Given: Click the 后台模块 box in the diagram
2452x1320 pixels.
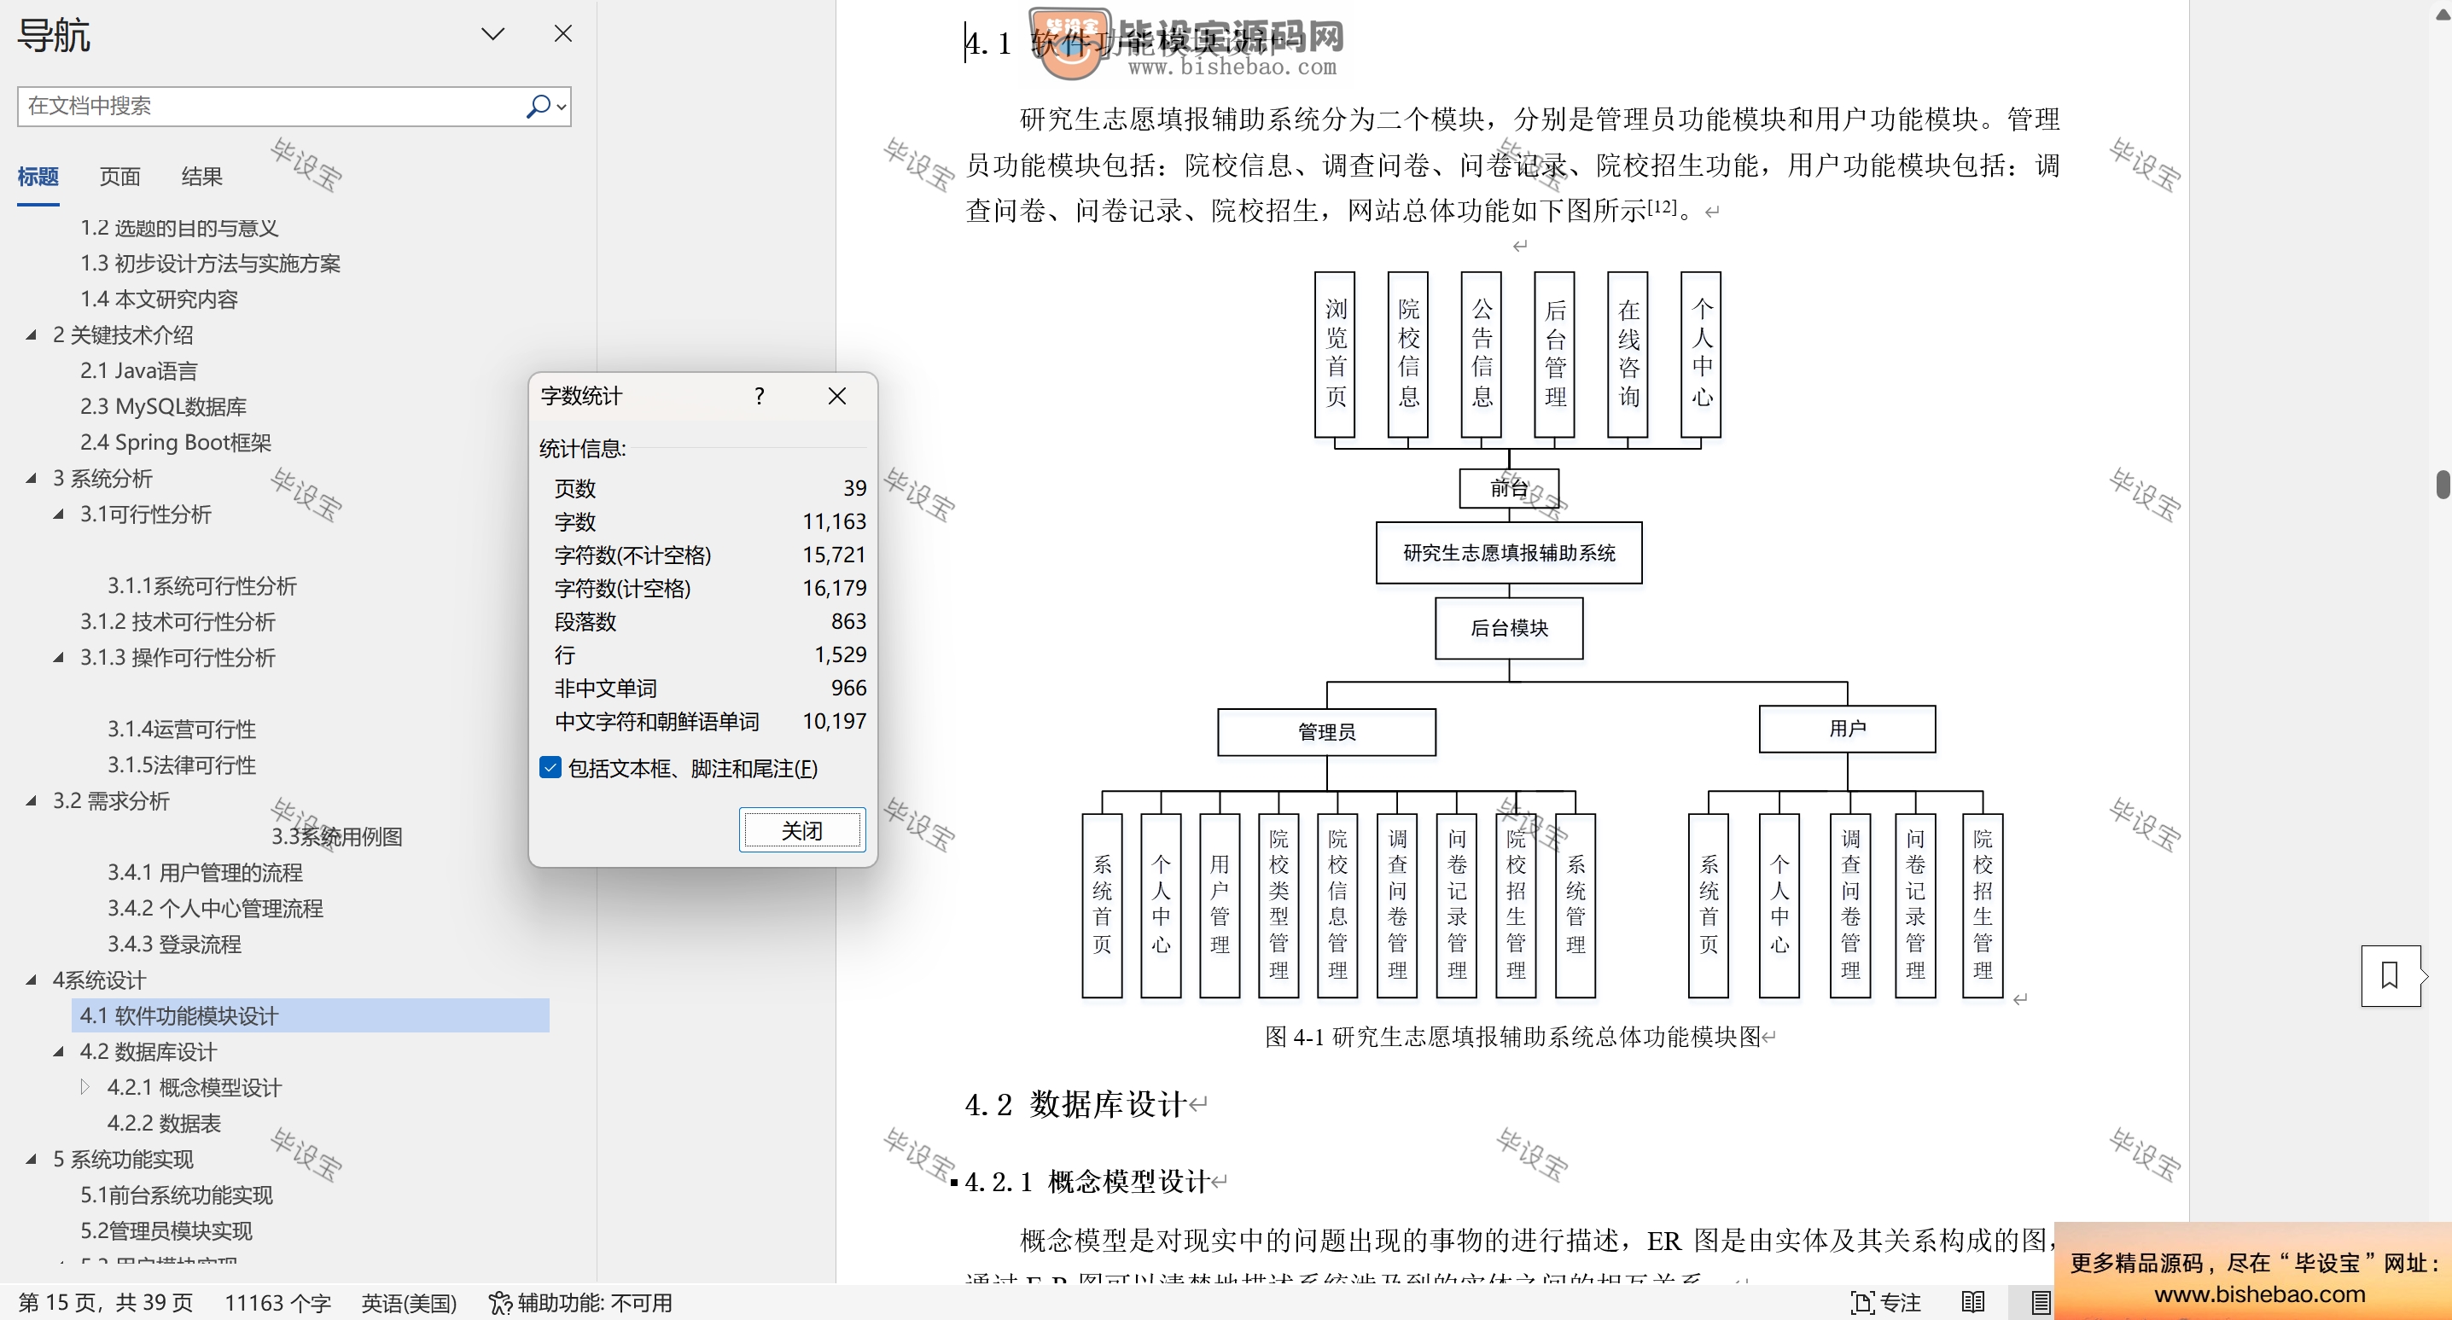Looking at the screenshot, I should (1509, 628).
